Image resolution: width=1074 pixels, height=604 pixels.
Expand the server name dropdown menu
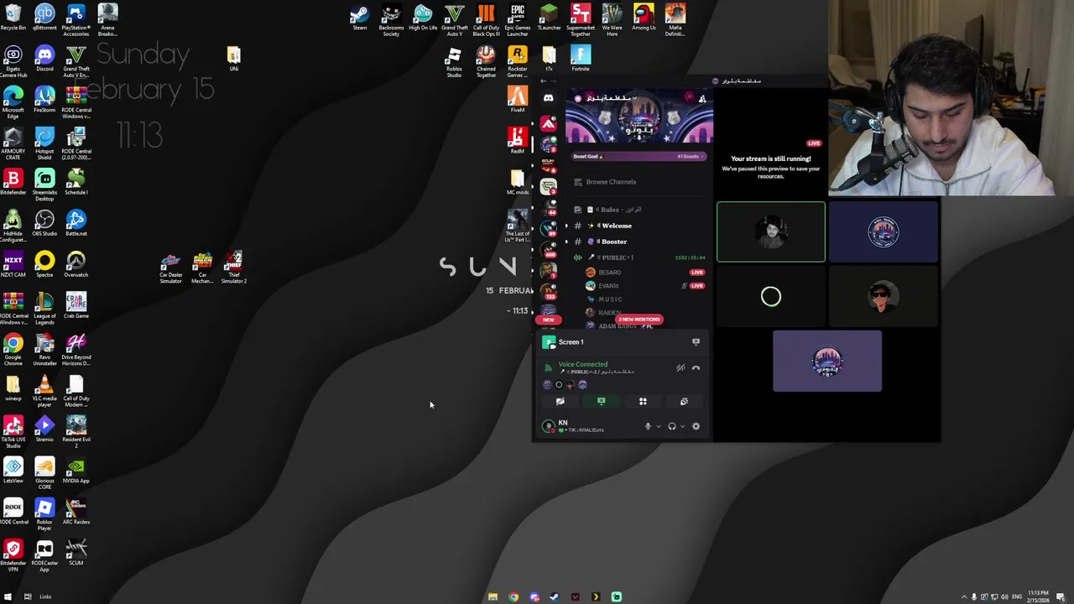tap(635, 98)
